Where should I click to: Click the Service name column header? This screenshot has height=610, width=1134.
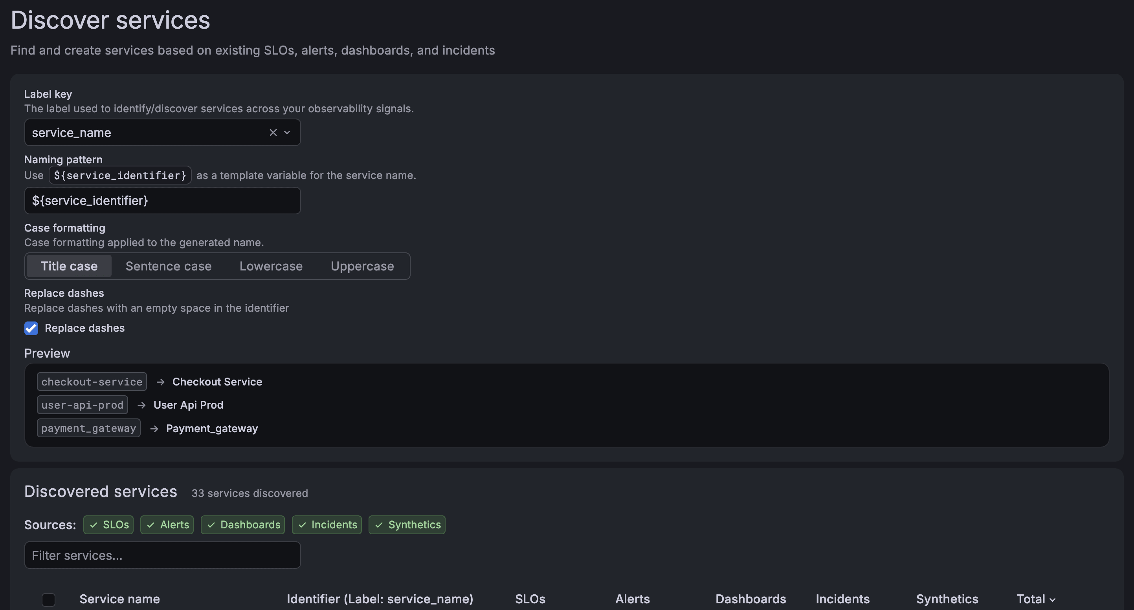pos(120,599)
